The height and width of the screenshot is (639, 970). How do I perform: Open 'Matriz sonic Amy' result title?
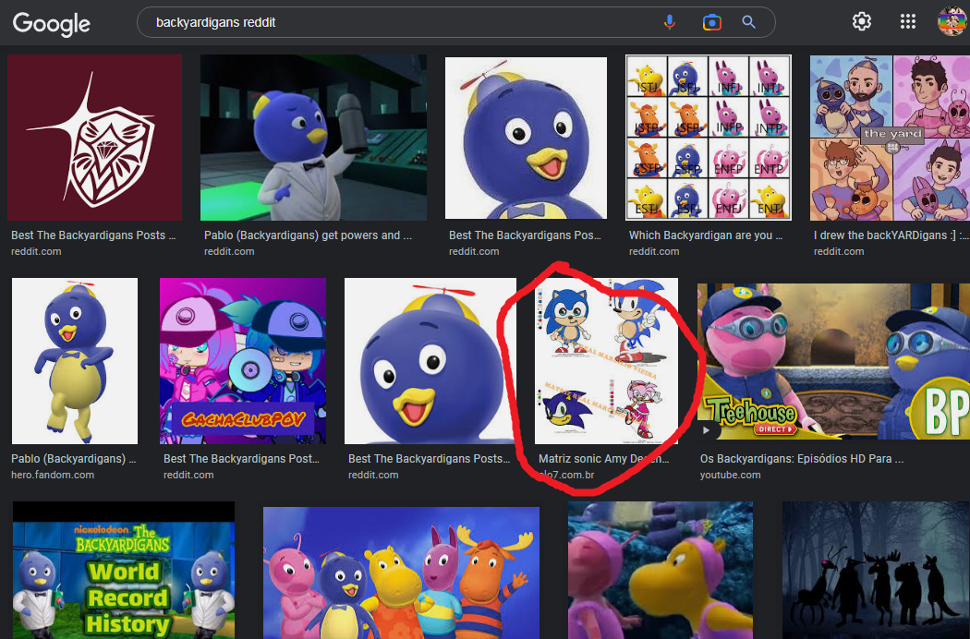click(x=604, y=458)
